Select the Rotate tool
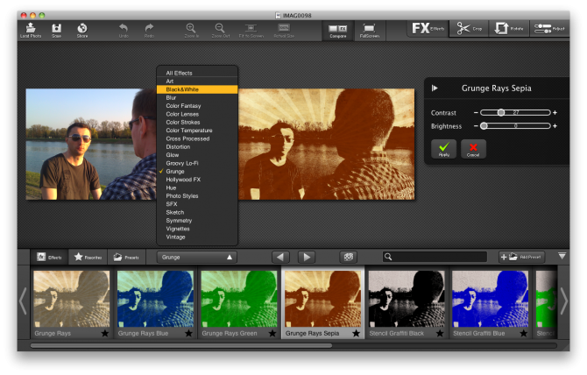This screenshot has height=375, width=587. click(x=506, y=29)
